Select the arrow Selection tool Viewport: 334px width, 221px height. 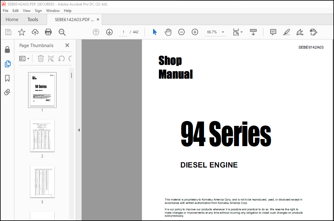click(x=155, y=32)
